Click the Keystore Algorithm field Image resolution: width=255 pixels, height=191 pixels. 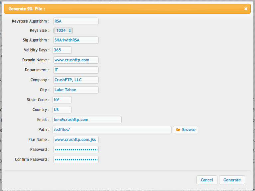[76, 21]
